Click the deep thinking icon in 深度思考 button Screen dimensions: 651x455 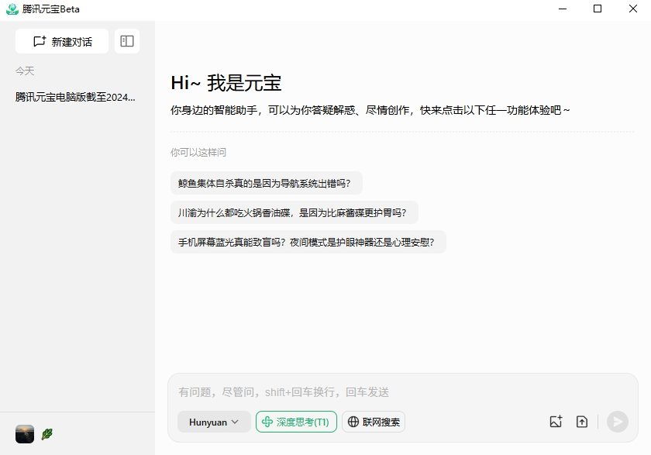click(267, 422)
